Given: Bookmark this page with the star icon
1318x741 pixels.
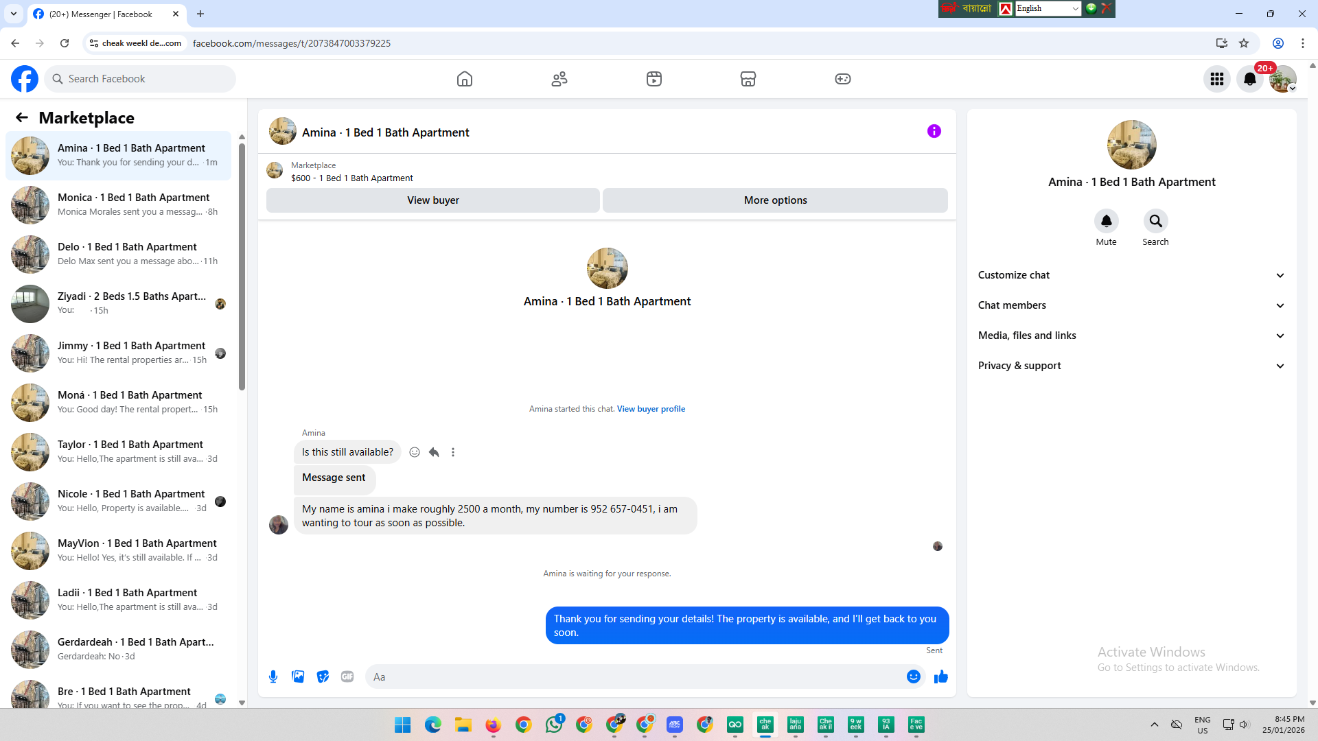Looking at the screenshot, I should coord(1244,43).
